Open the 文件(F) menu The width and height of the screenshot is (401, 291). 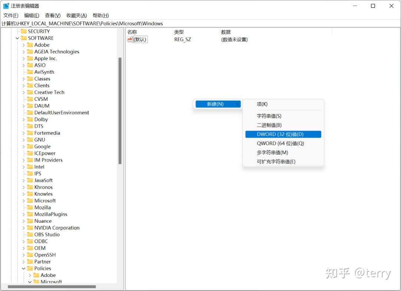[11, 15]
